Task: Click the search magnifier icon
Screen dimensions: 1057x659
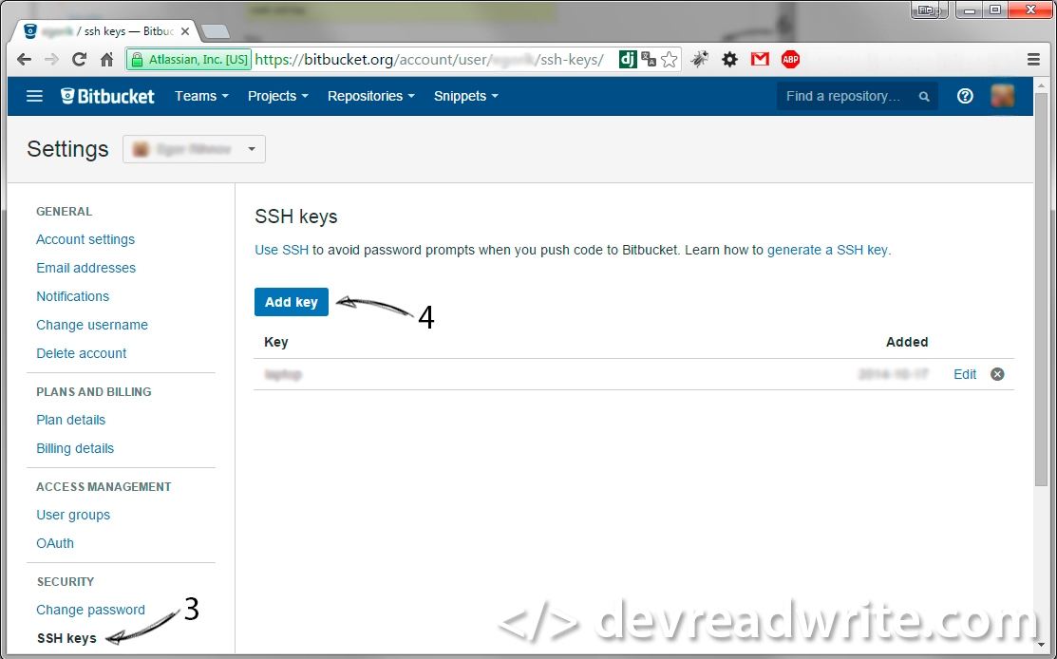Action: [x=924, y=96]
